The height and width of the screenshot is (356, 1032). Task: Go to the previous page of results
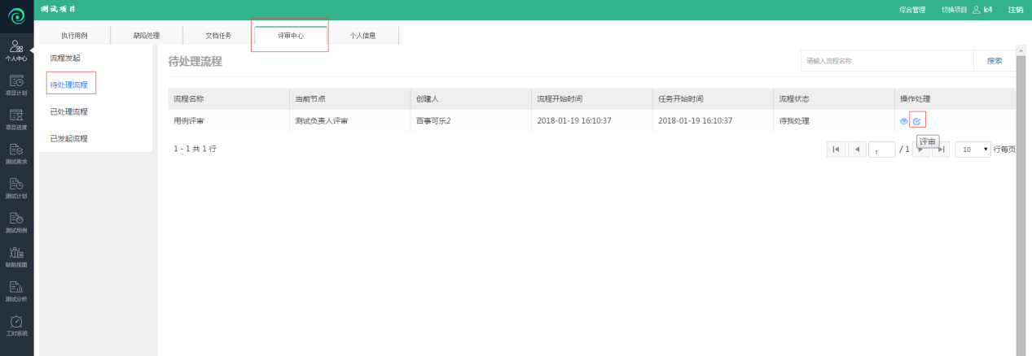[x=857, y=150]
